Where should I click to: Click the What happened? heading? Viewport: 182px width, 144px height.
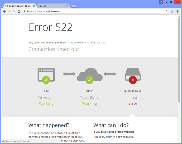coord(49,125)
